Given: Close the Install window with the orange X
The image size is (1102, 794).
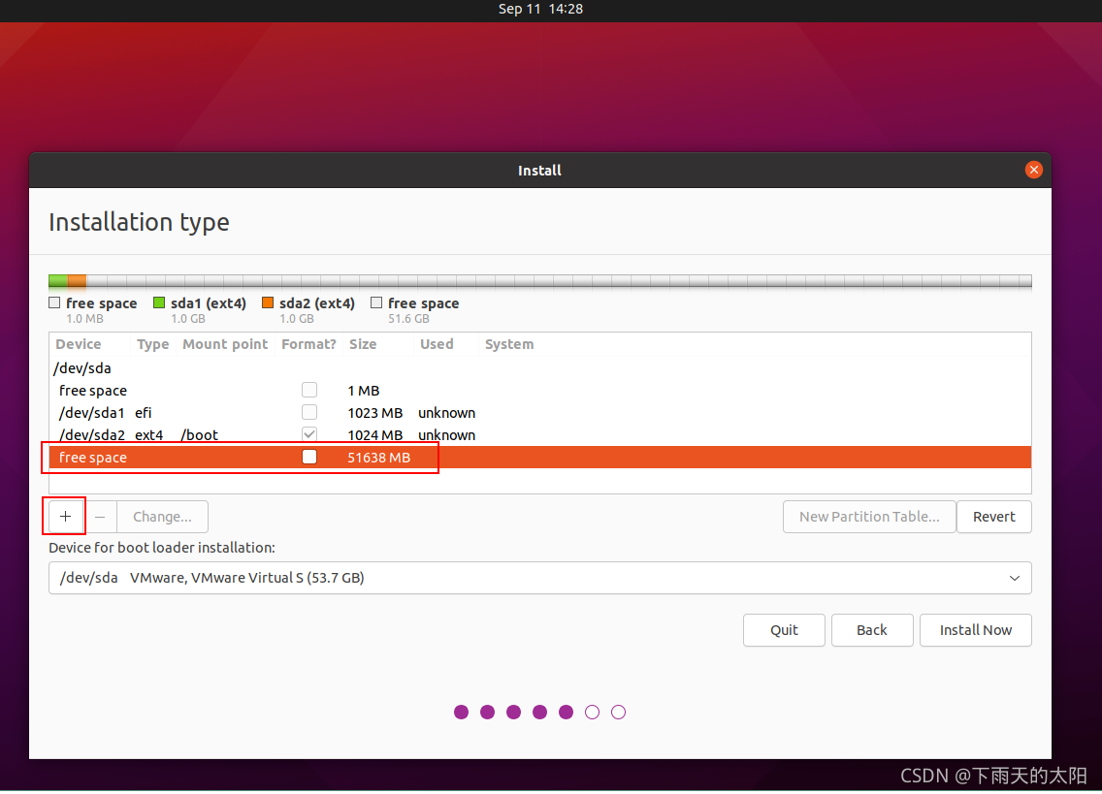Looking at the screenshot, I should point(1033,170).
